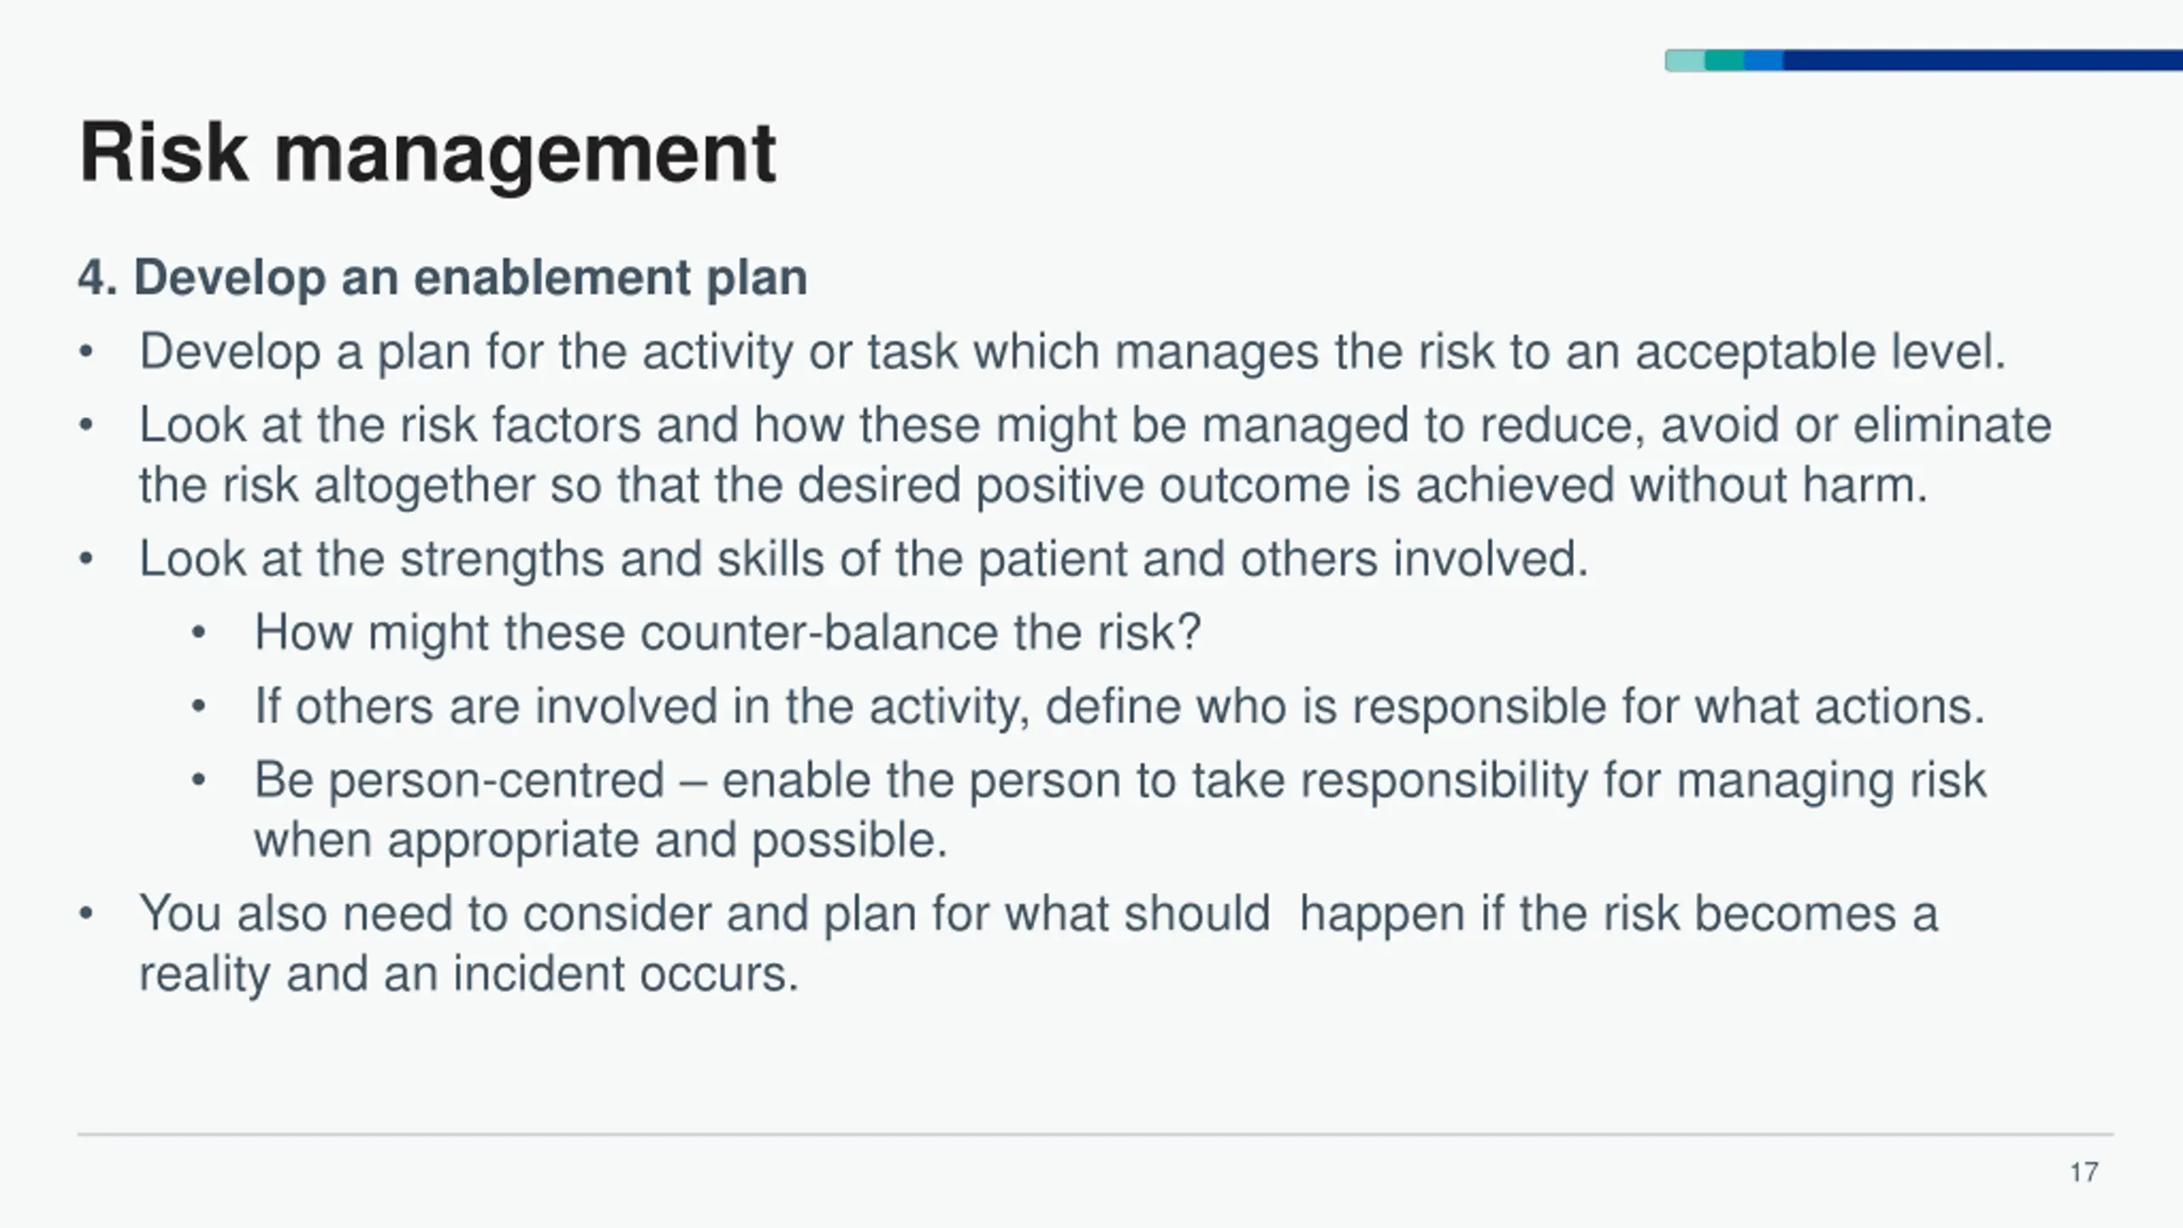Click the page number 17
The width and height of the screenshot is (2183, 1228).
(x=2084, y=1173)
